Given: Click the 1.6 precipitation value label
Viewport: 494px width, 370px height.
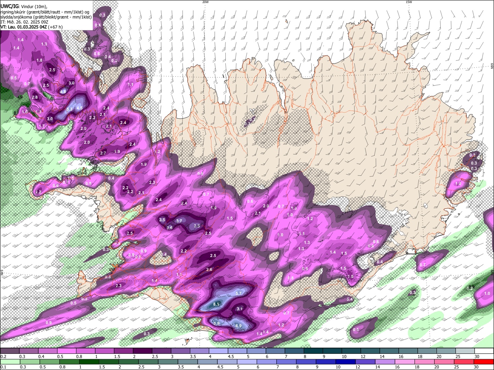Looking at the screenshot, I should tap(25, 112).
